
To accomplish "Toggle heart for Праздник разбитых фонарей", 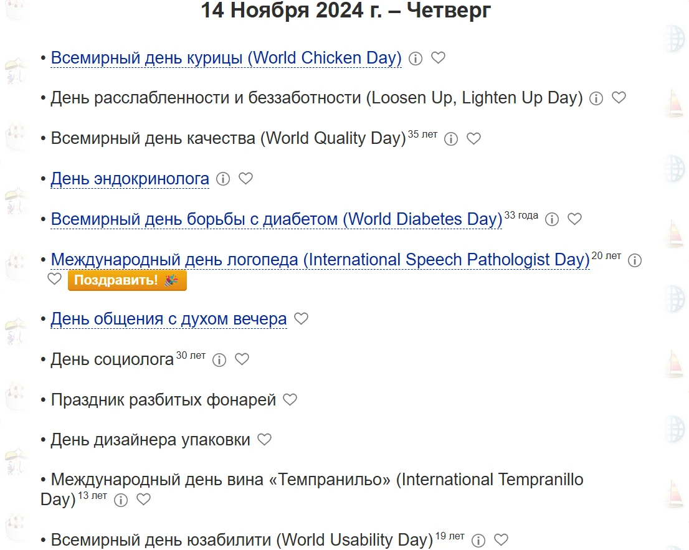I will (290, 400).
